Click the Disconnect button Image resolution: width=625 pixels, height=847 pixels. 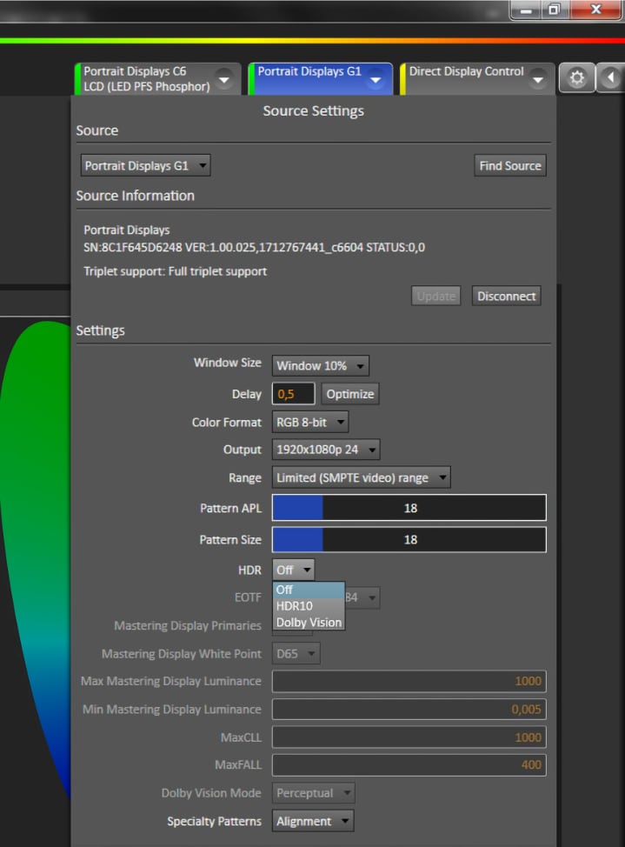(506, 296)
